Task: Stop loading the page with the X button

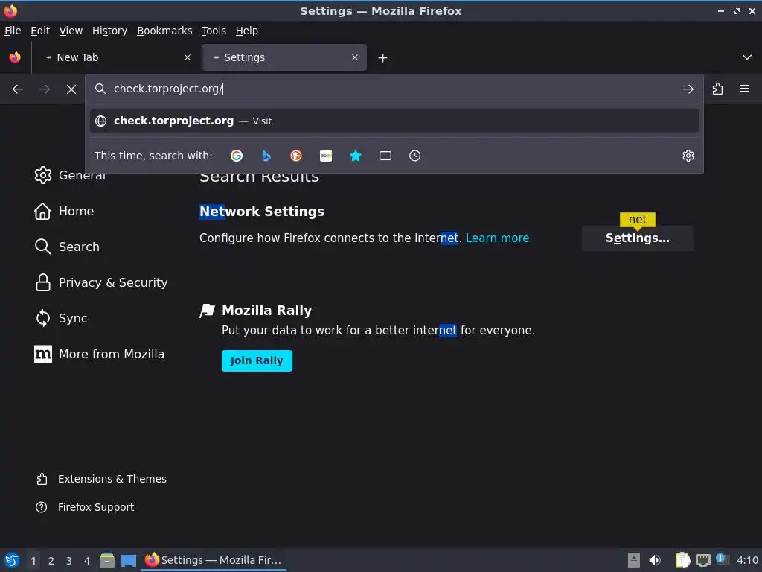Action: coord(71,89)
